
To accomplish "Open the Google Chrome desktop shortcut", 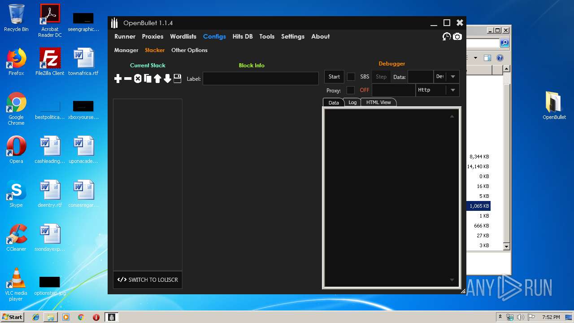I will (x=16, y=109).
